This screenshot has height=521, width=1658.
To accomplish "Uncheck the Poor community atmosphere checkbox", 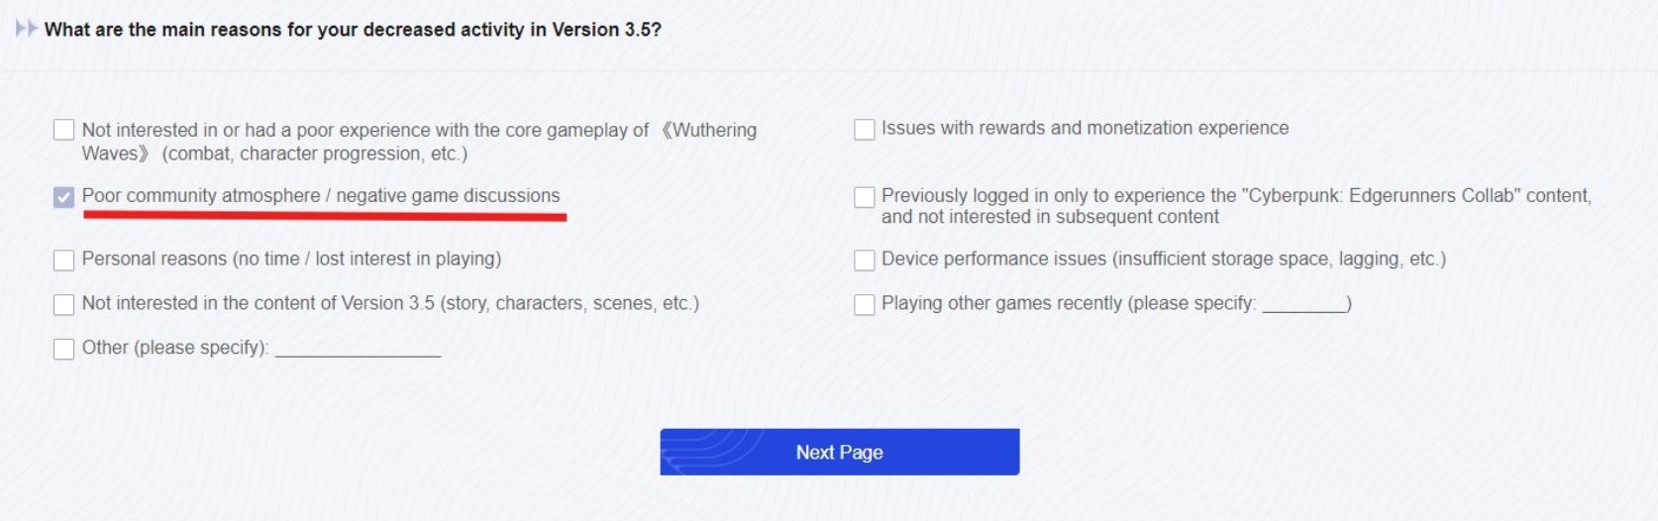I will click(x=63, y=197).
